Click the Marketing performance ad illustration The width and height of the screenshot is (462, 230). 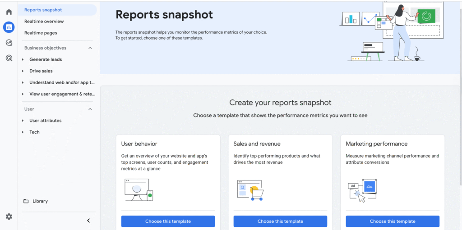click(x=363, y=190)
